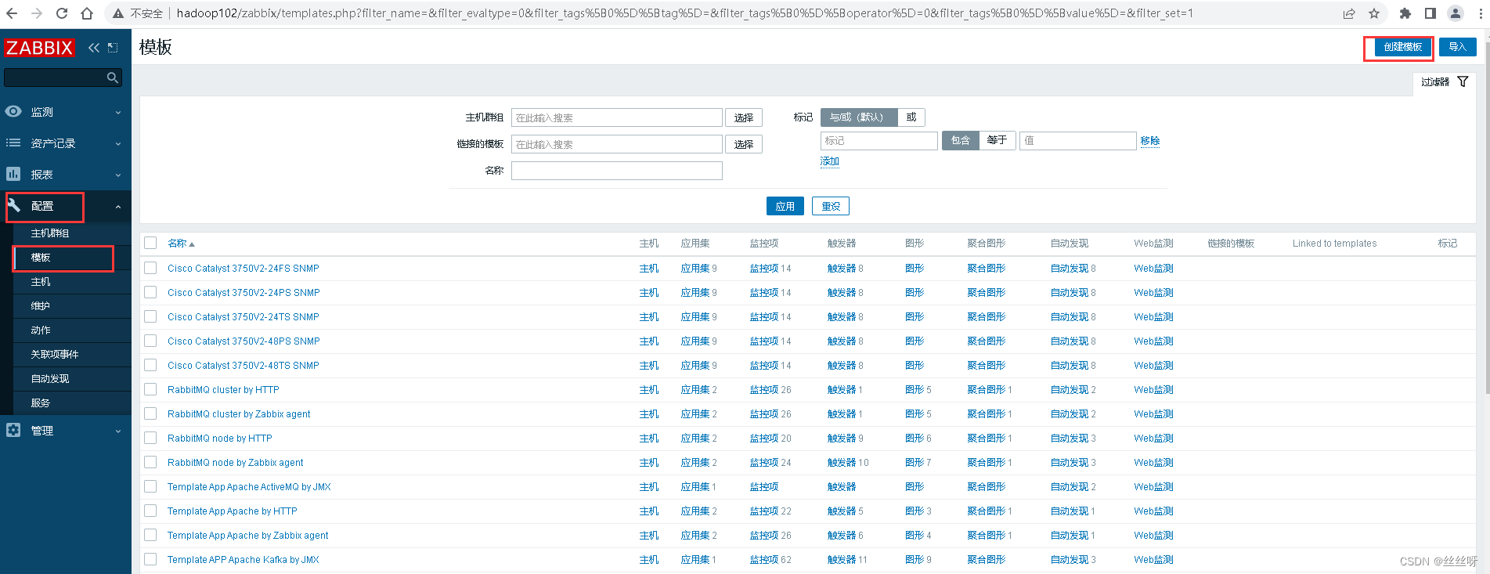Click the filter funnel icon
Screen dimensions: 1490x574
click(x=1463, y=81)
